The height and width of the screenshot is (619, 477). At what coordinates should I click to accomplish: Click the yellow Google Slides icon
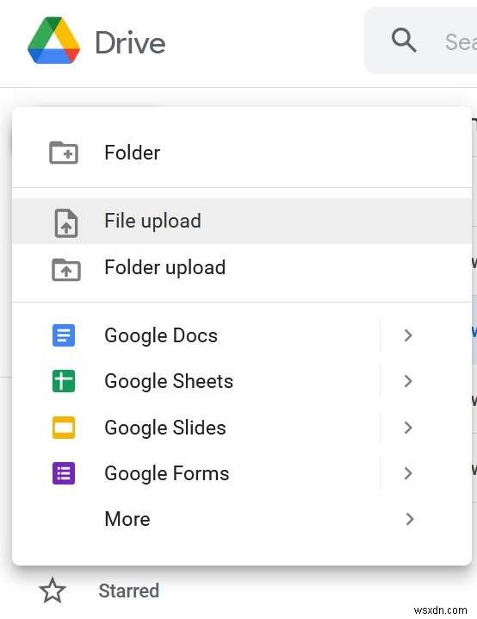[x=64, y=427]
